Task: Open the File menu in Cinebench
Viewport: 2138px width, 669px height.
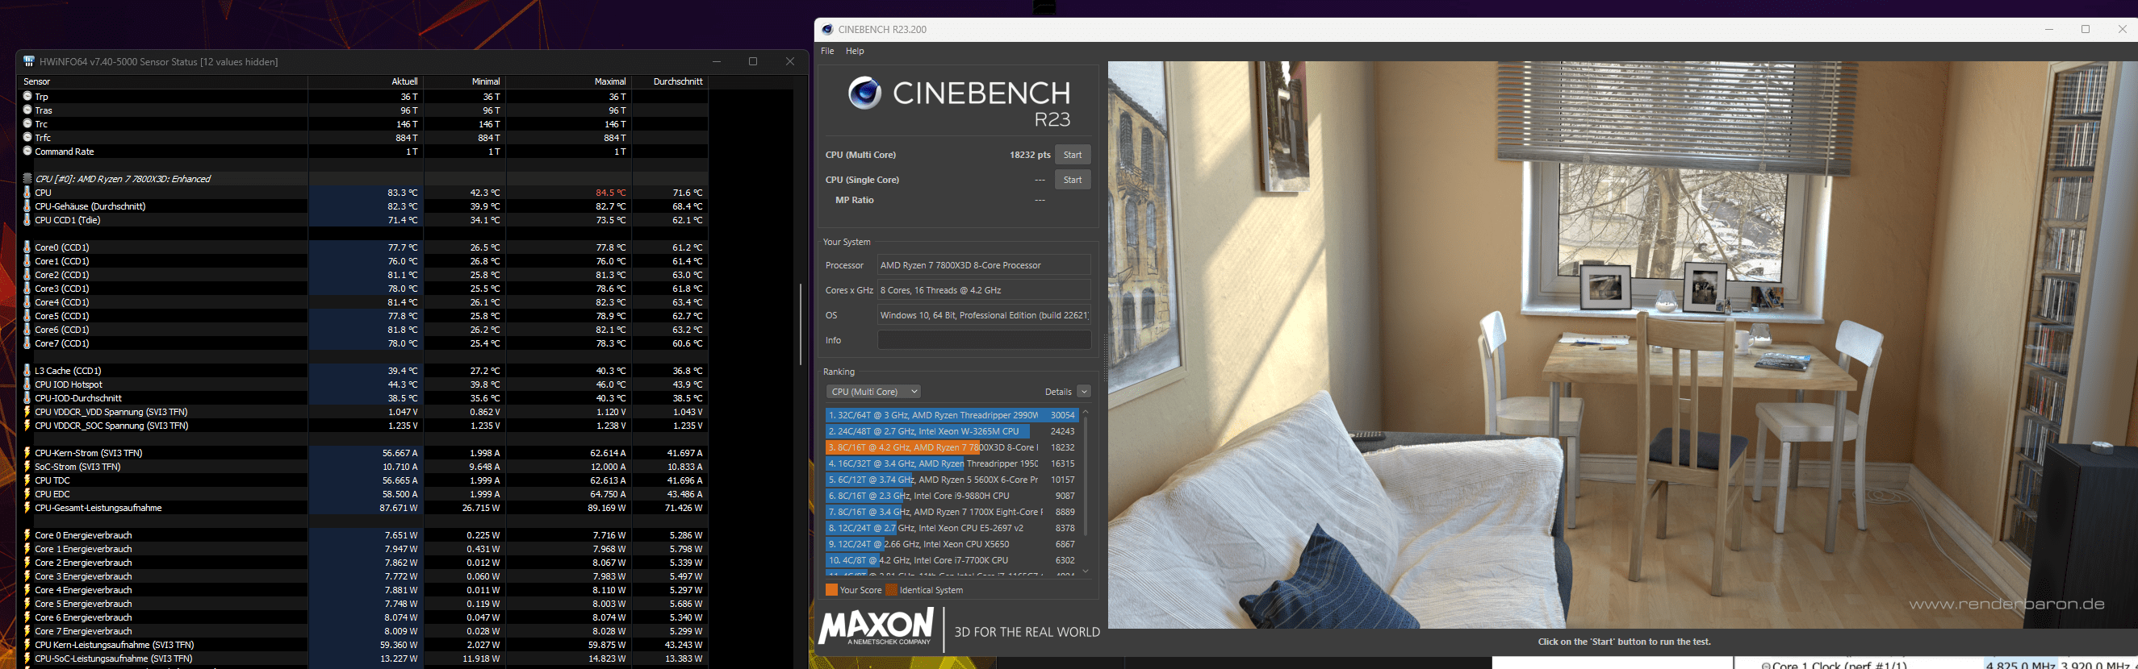Action: [826, 52]
